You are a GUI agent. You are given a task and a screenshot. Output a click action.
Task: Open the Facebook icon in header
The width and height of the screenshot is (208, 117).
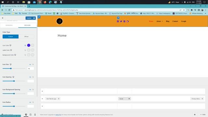tap(118, 21)
